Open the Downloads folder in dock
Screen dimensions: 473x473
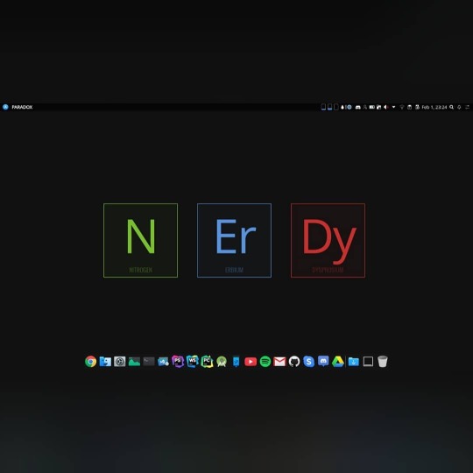tap(354, 362)
